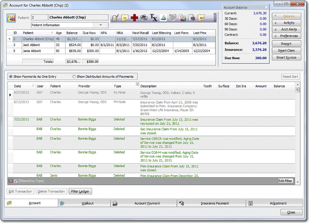Screen dimensions: 309x223
Task: Click the patient selection icon beside Patient
Action: point(11,18)
